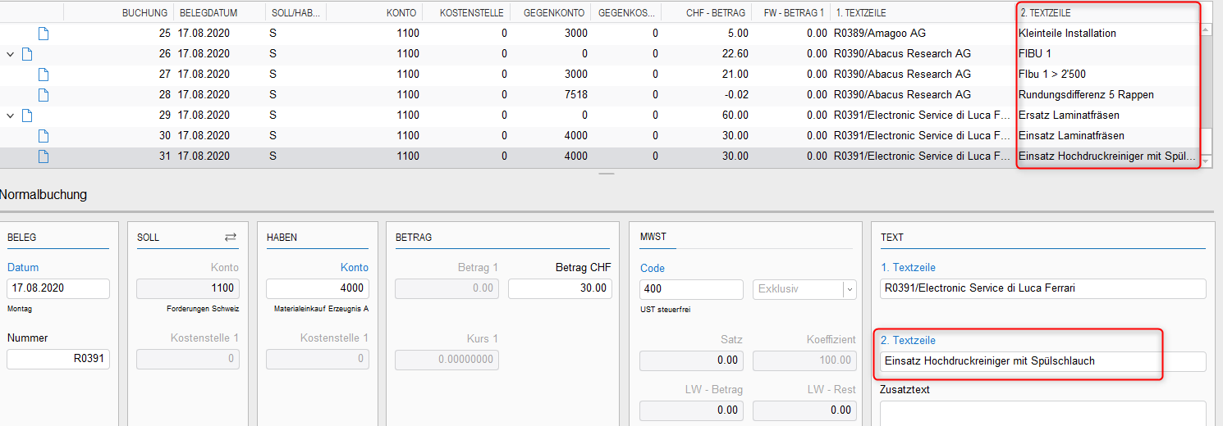Follow the Code link in MWST

(653, 268)
